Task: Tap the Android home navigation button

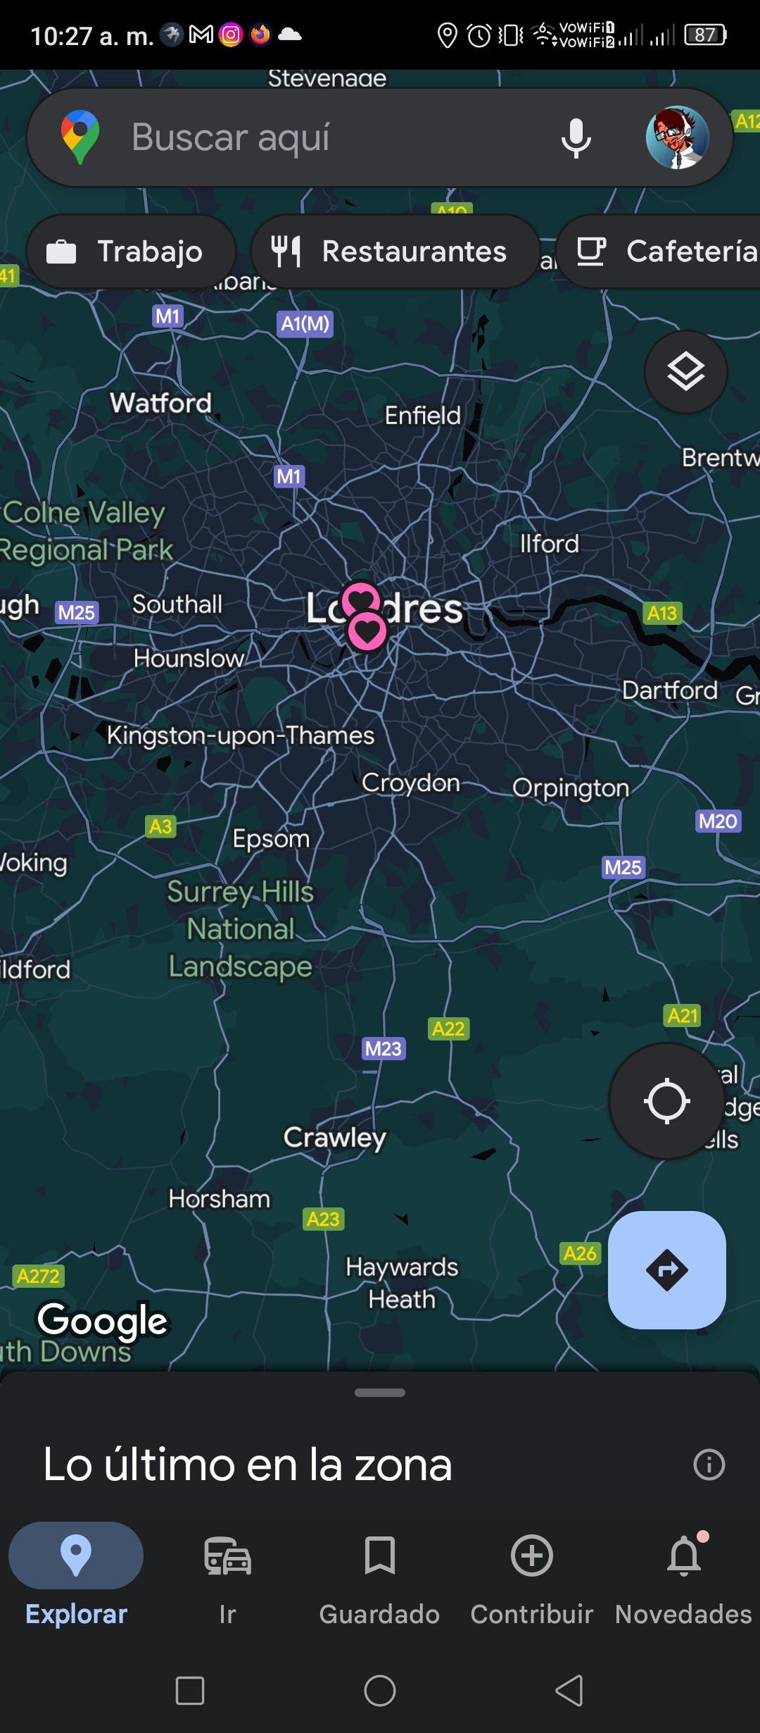Action: pos(380,1690)
